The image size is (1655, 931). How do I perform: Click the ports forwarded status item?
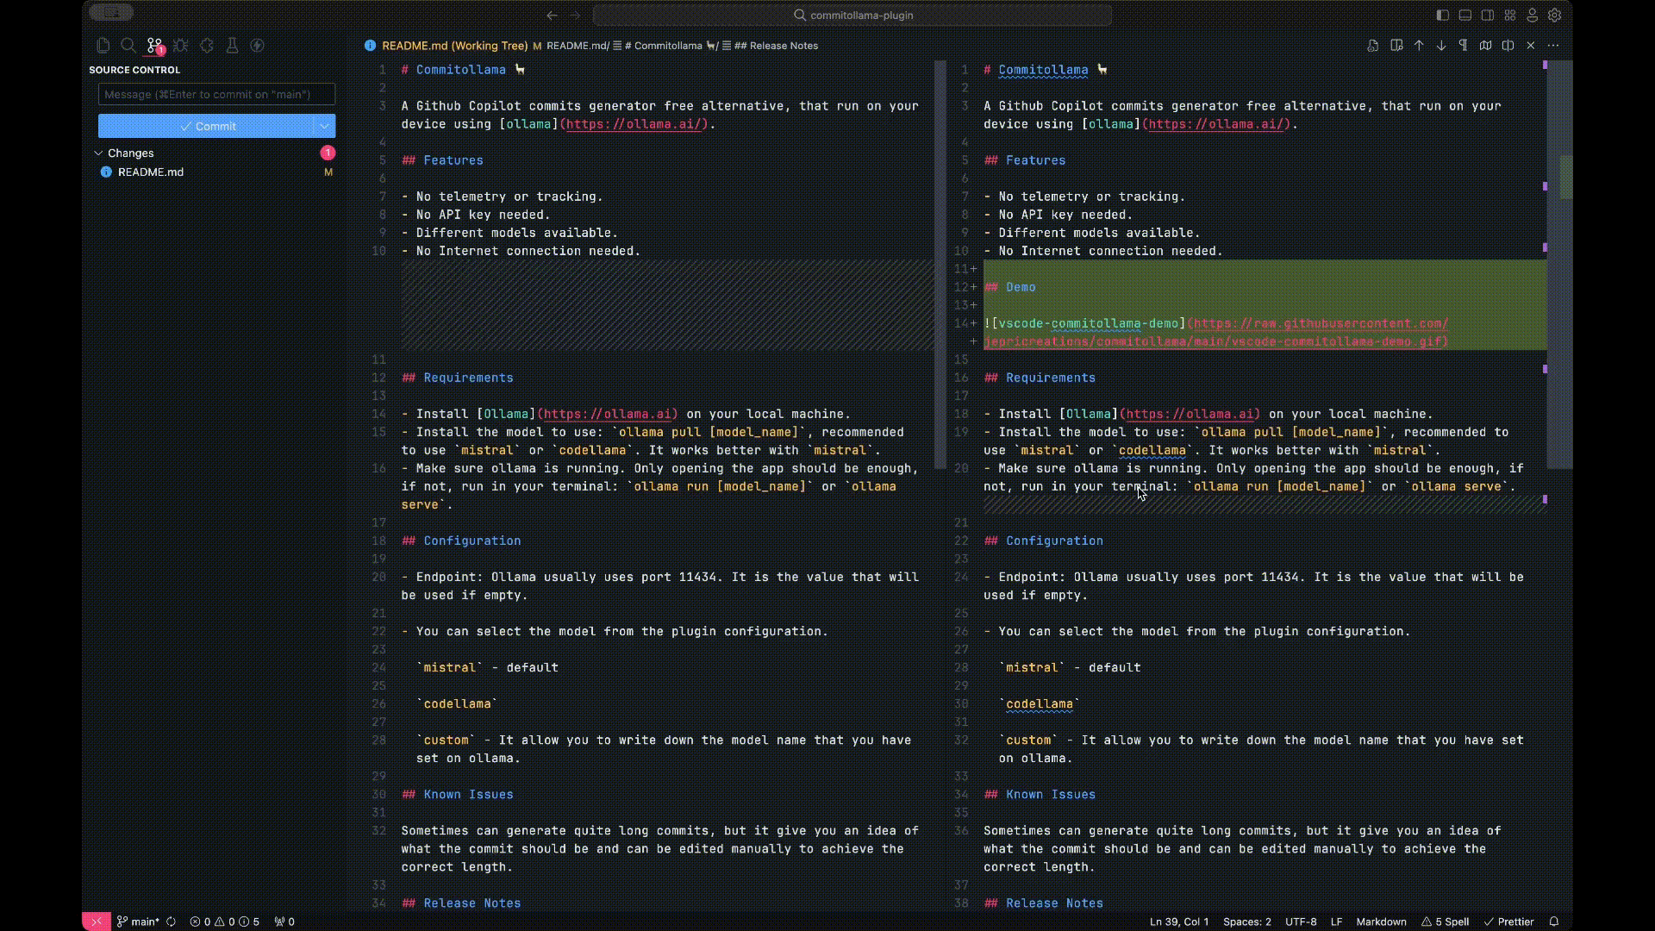pyautogui.click(x=284, y=922)
